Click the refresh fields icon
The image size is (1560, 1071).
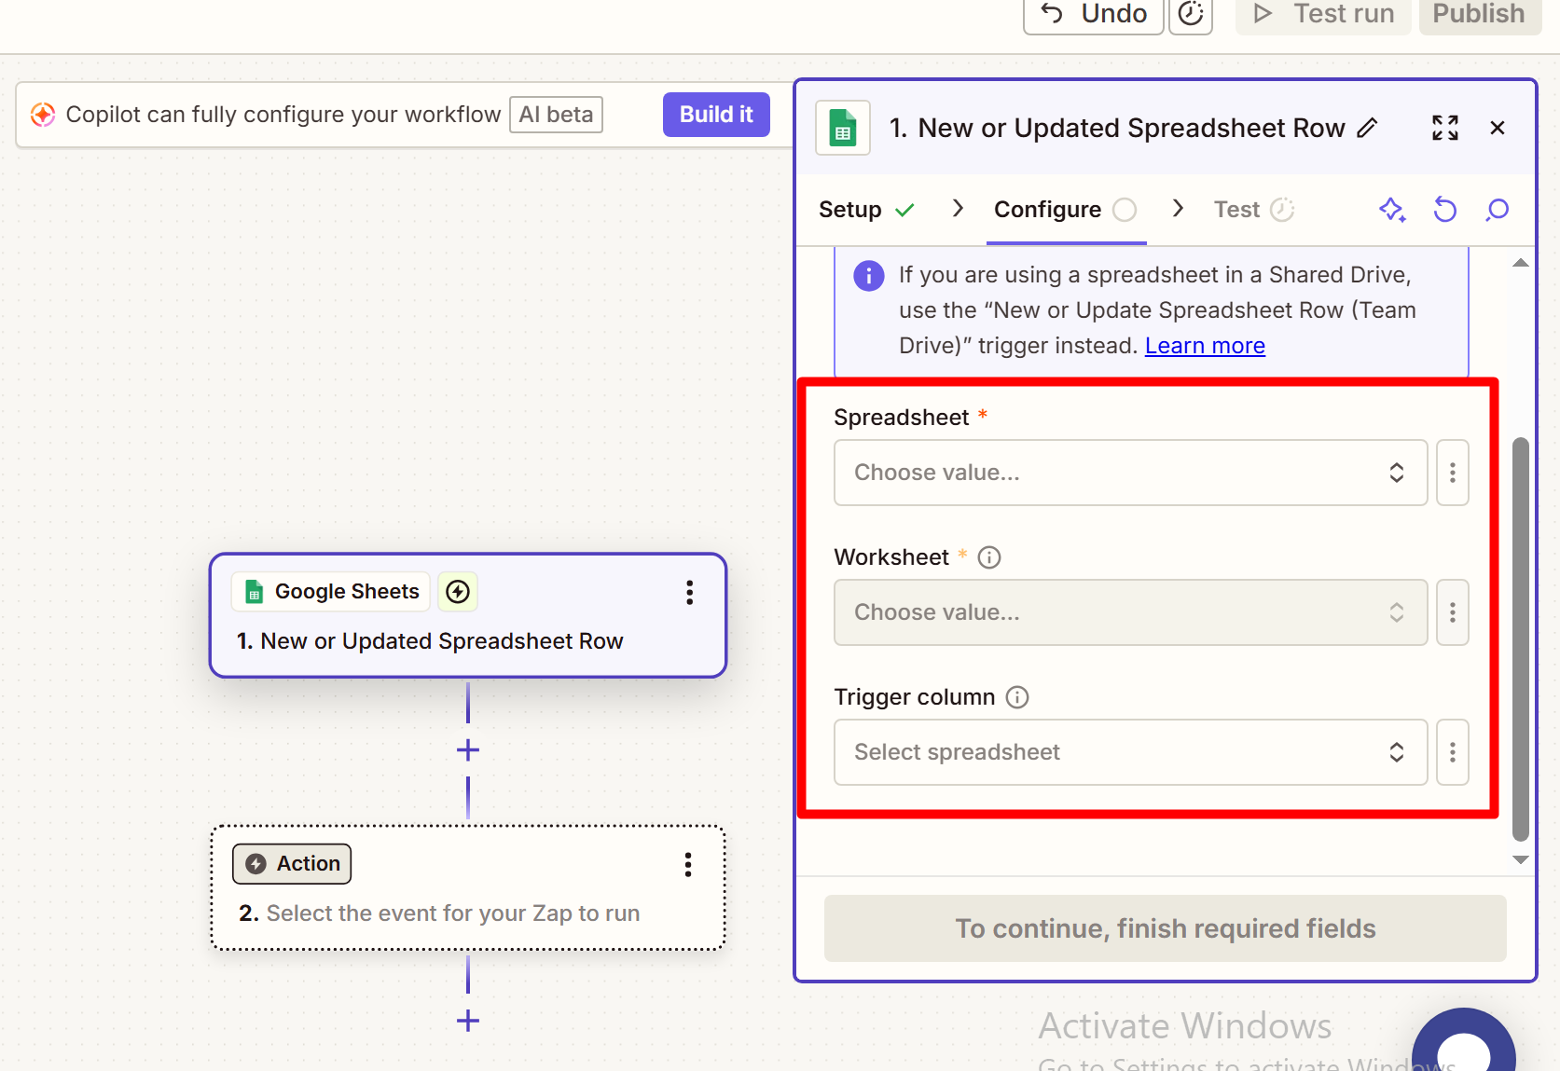click(1444, 210)
